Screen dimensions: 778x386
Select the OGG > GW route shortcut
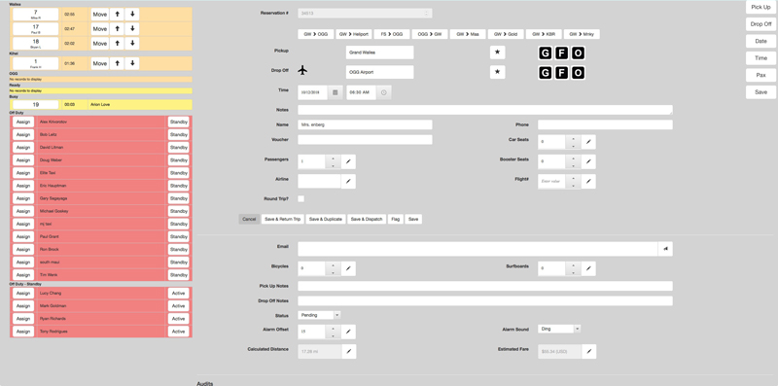(x=430, y=34)
